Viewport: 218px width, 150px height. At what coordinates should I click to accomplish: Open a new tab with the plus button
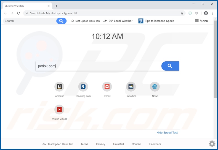click(56, 6)
